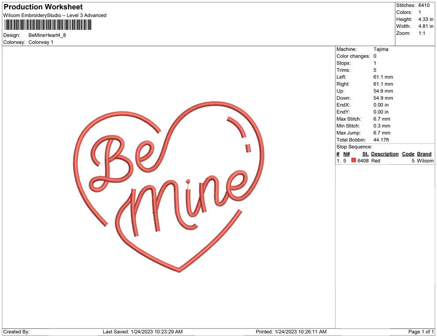Screen dimensions: 437x336
Task: Click the Code column header
Action: (408, 154)
